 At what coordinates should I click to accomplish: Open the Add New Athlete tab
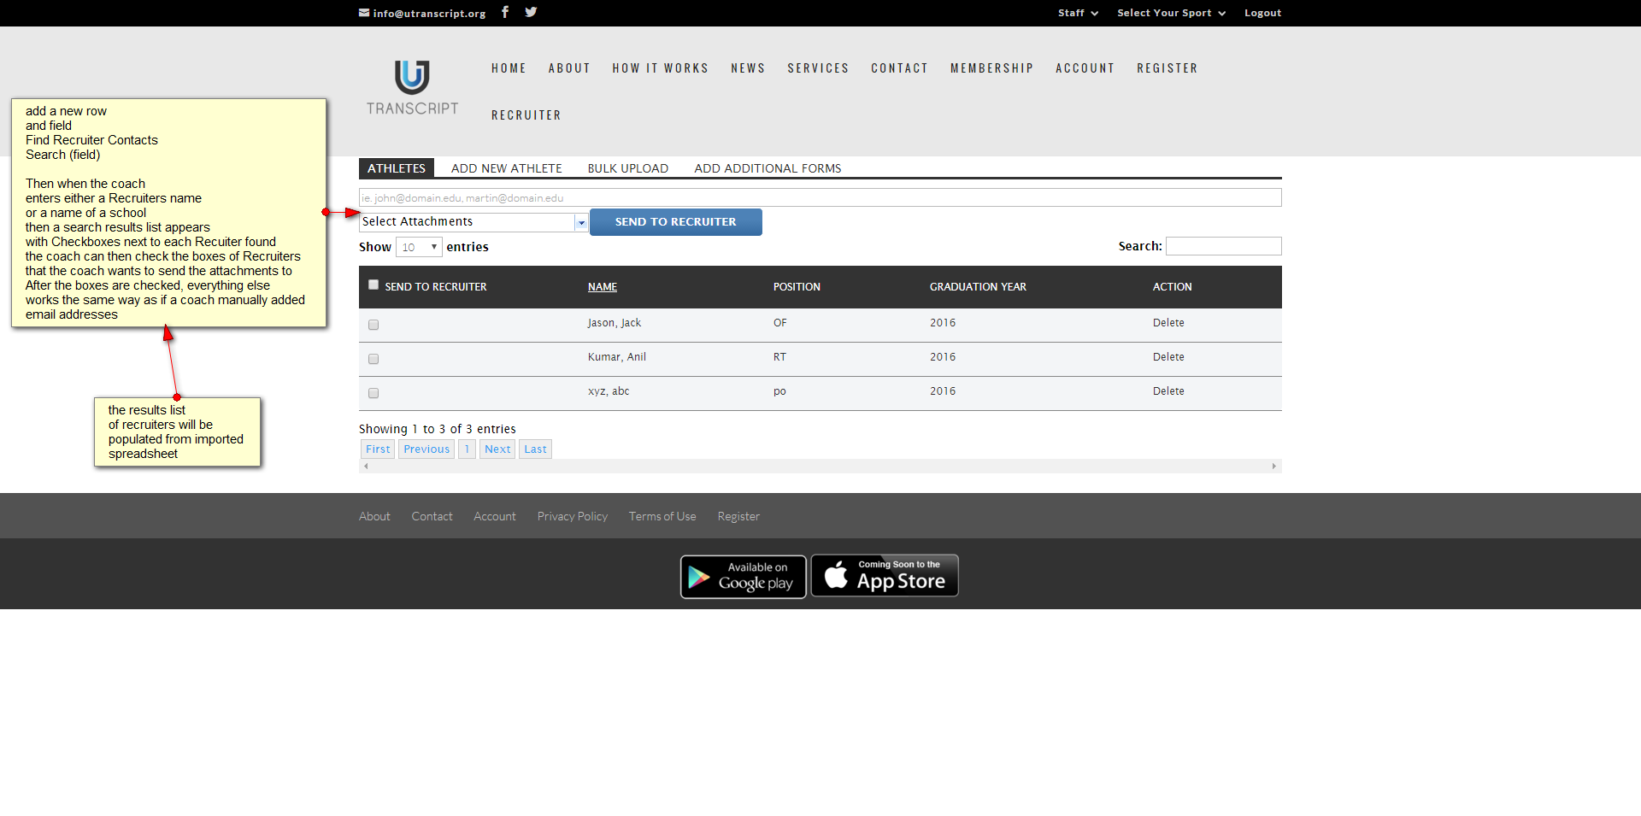click(x=507, y=168)
